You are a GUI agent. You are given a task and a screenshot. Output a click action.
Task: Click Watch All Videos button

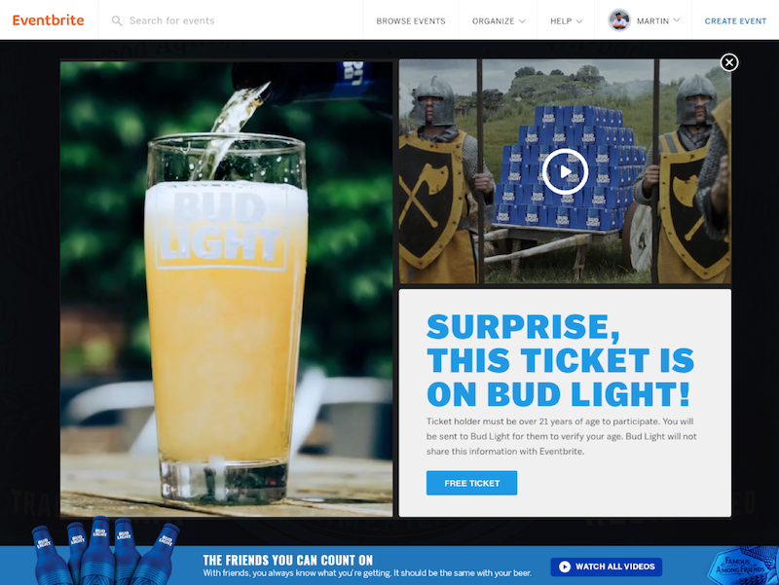pos(606,567)
